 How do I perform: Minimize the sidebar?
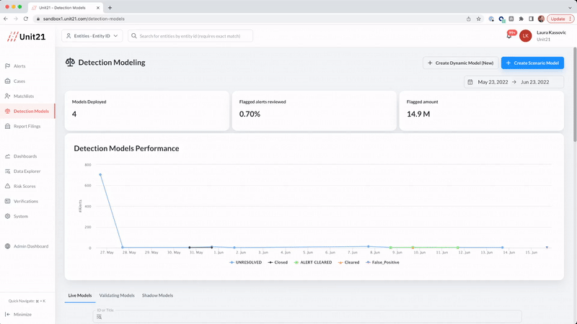tap(19, 315)
